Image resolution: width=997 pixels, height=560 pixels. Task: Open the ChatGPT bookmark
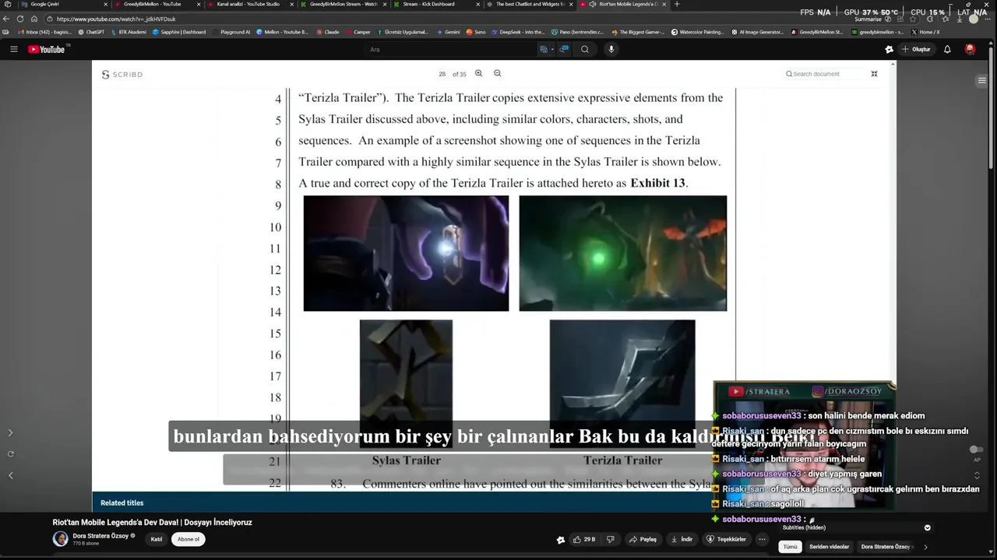91,32
